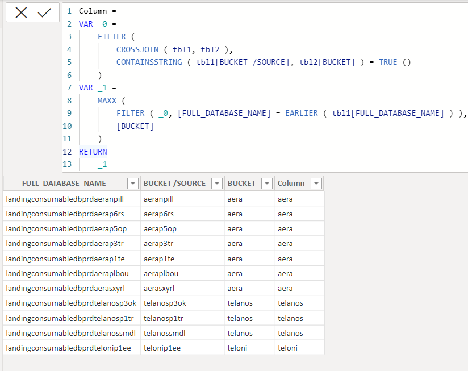Click the aerap3tr source cell
The image size is (468, 371).
coord(182,244)
